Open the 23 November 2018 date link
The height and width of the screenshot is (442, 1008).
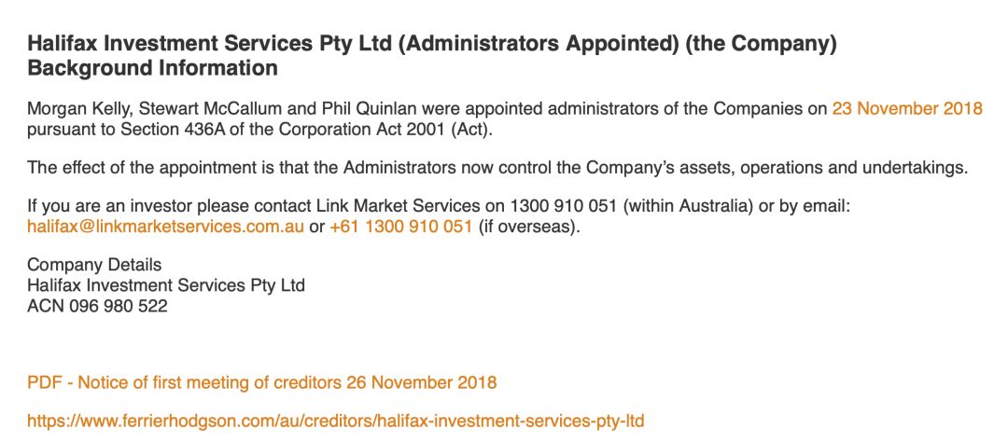[907, 108]
